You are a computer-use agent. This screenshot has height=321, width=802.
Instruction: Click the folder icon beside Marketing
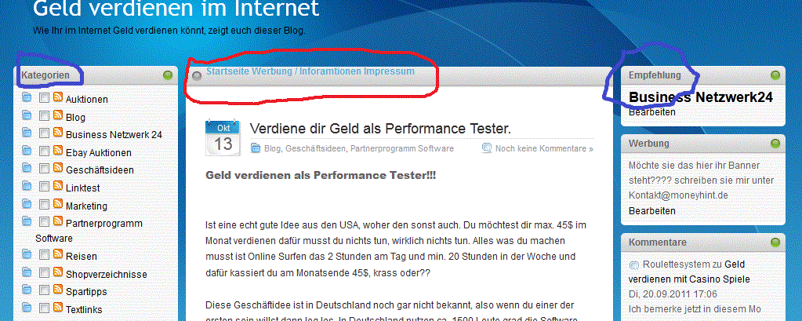(x=27, y=204)
